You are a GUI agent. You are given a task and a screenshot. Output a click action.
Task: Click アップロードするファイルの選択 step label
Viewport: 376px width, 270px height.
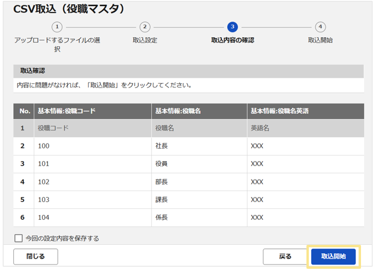click(57, 44)
